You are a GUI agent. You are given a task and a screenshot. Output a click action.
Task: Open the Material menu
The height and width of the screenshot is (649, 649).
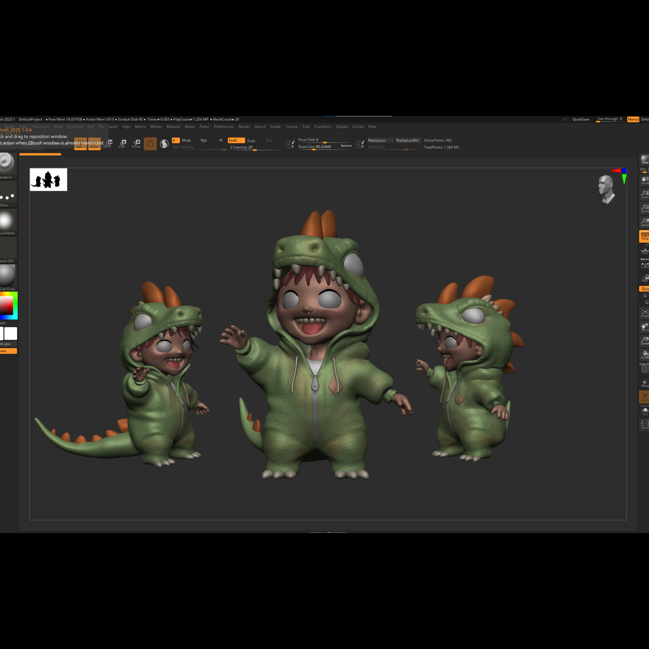pos(173,127)
